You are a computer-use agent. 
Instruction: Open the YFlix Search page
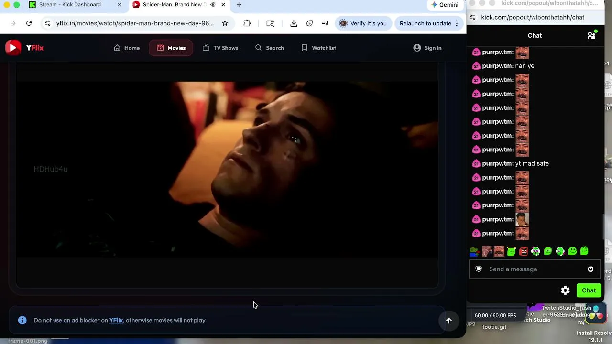coord(270,48)
